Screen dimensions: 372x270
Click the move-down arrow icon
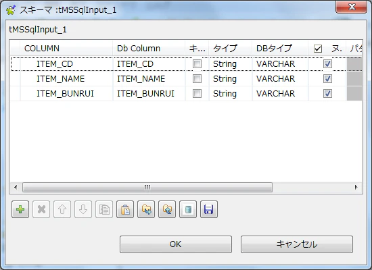coord(83,209)
